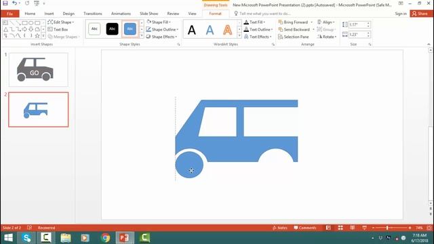Switch to the Design tab
Viewport: 434px width, 244px height.
tap(68, 14)
